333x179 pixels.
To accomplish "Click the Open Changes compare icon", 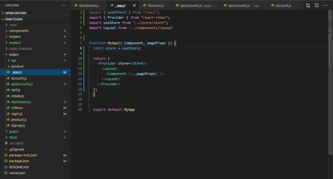I will 308,5.
